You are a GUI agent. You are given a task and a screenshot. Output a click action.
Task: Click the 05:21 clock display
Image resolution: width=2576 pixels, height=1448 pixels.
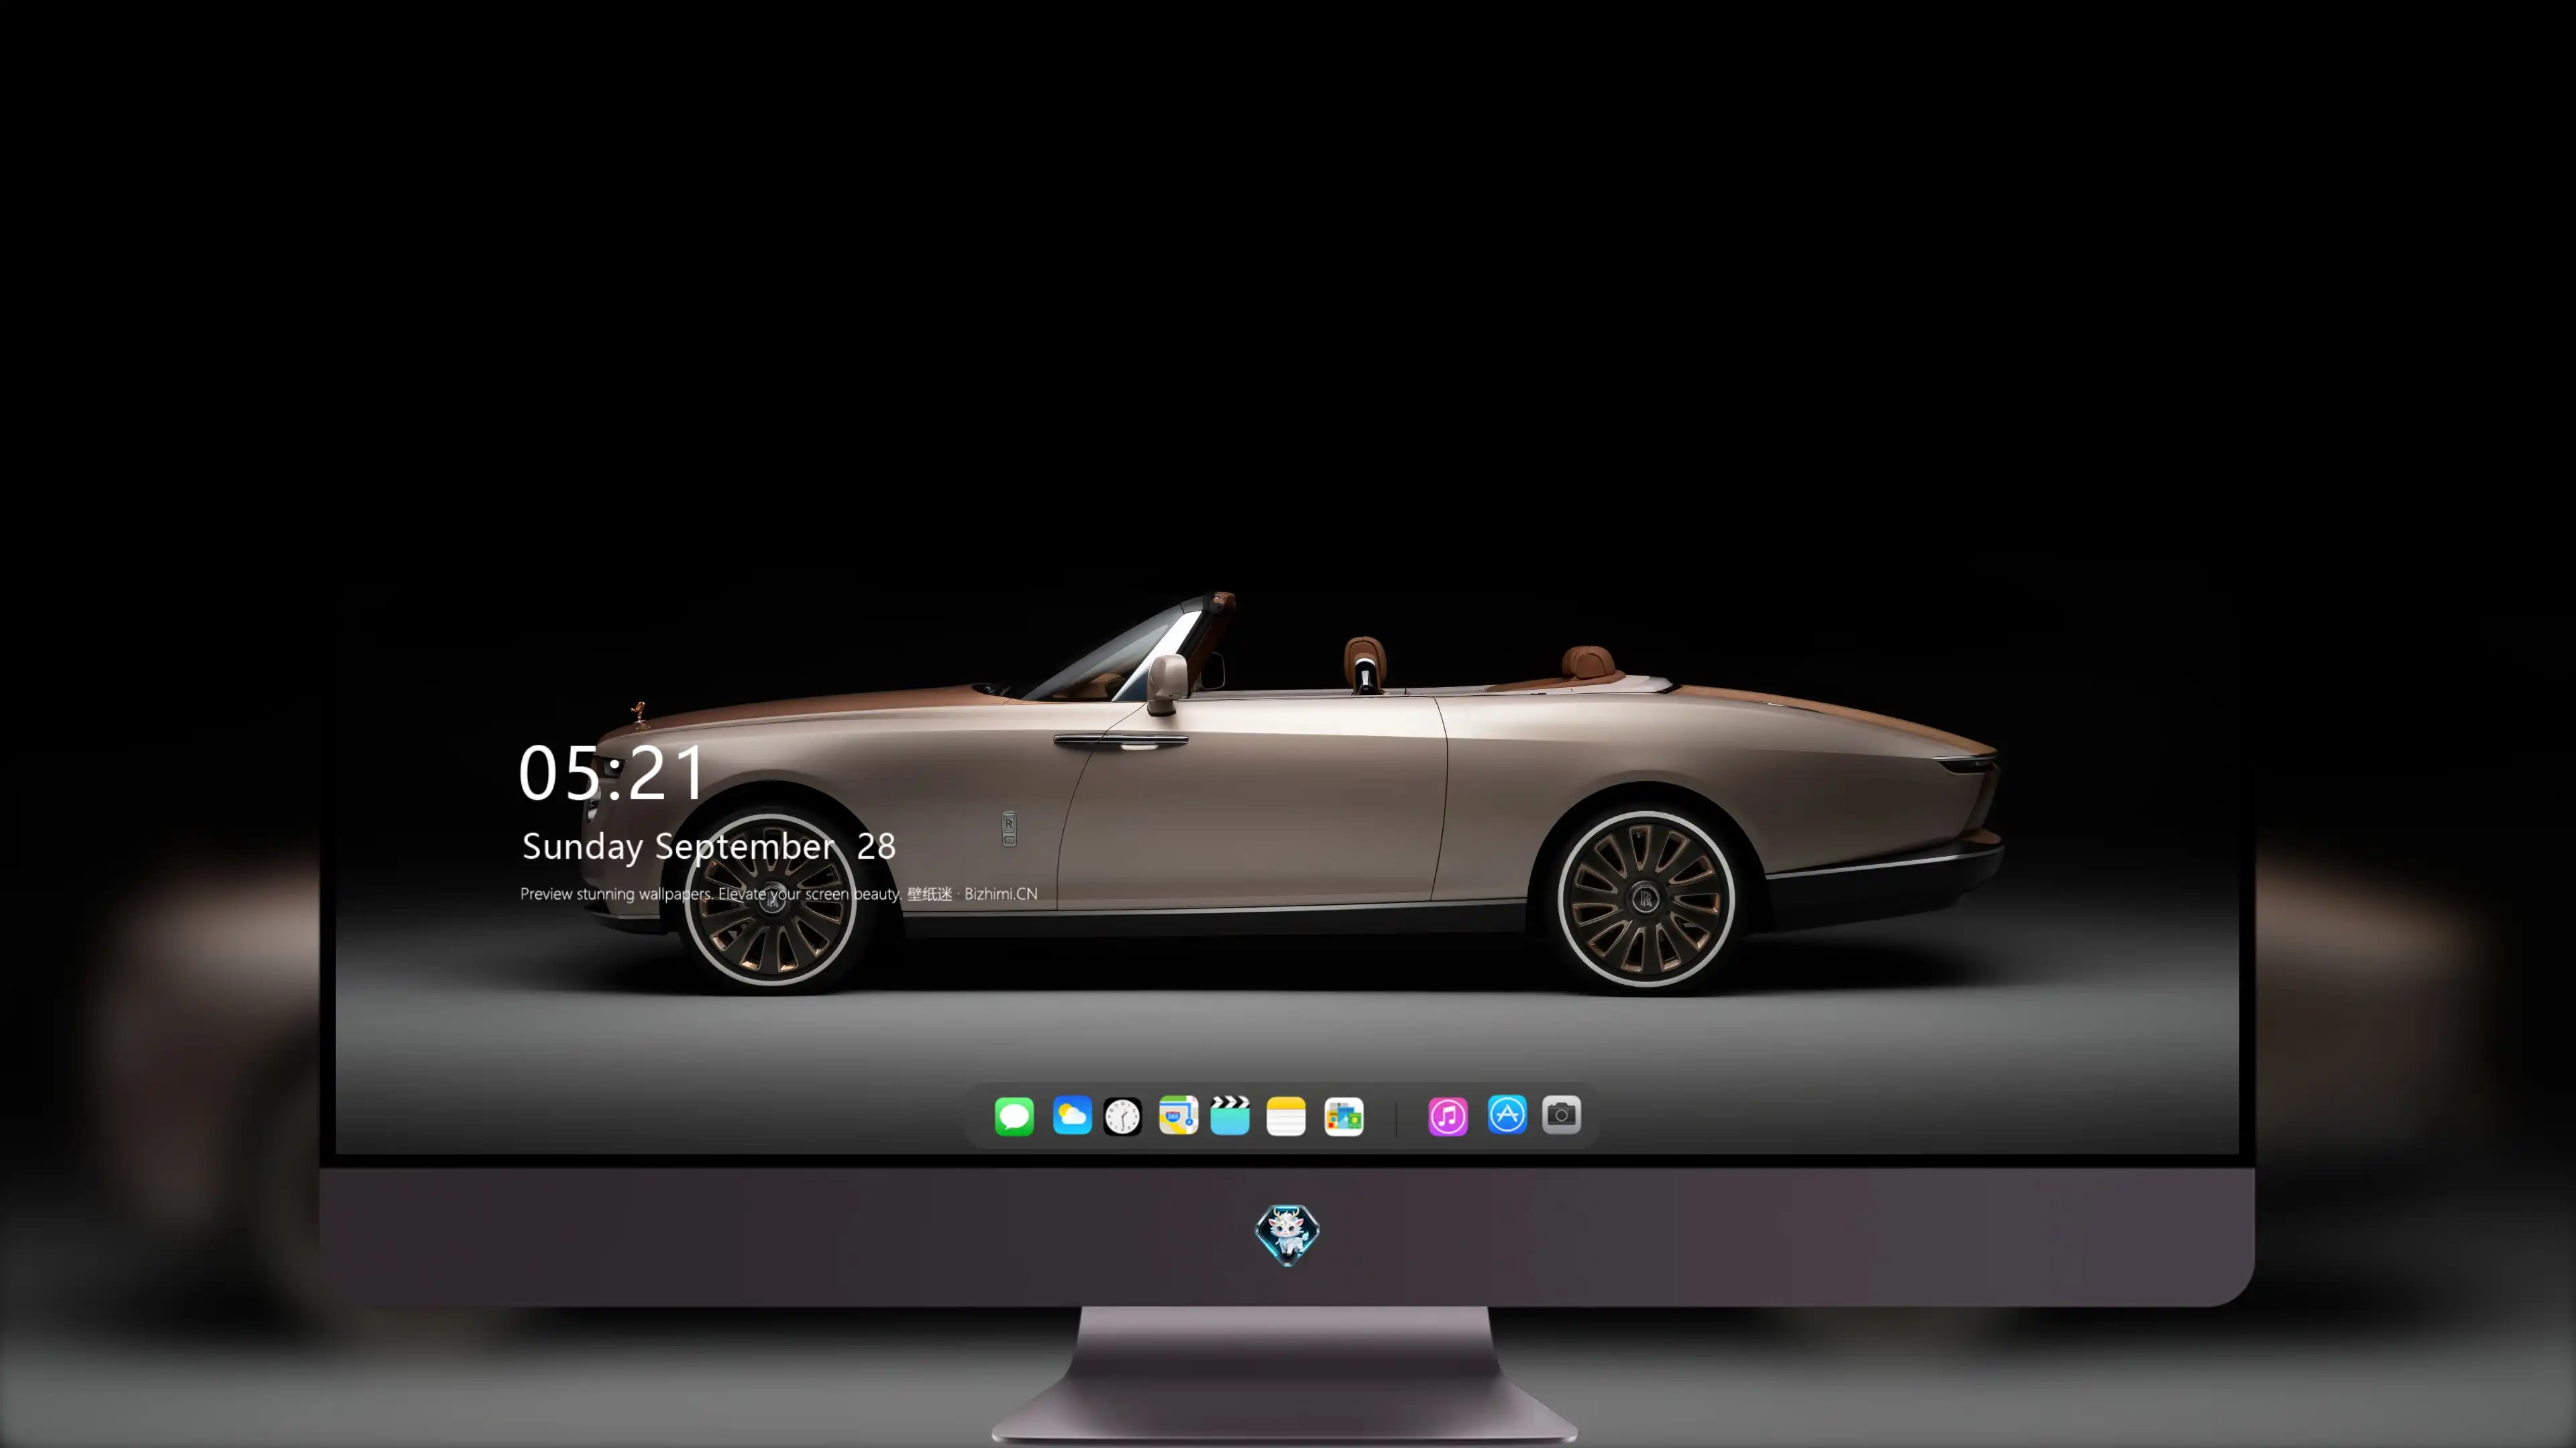click(611, 772)
